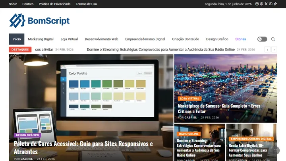Open article Marketplace de Sucesso
Image resolution: width=286 pixels, height=161 pixels.
(x=219, y=109)
